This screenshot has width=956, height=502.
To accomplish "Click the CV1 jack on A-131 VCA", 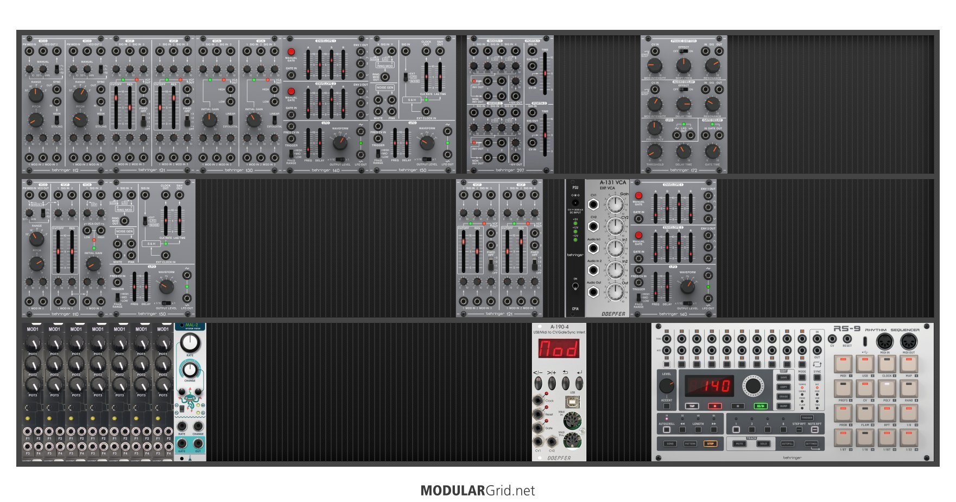I will point(593,204).
